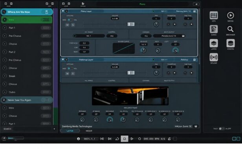This screenshot has width=242, height=149.
Task: Toggle Padshop Layer MIDI/VOL options switch
Action: (x=70, y=68)
